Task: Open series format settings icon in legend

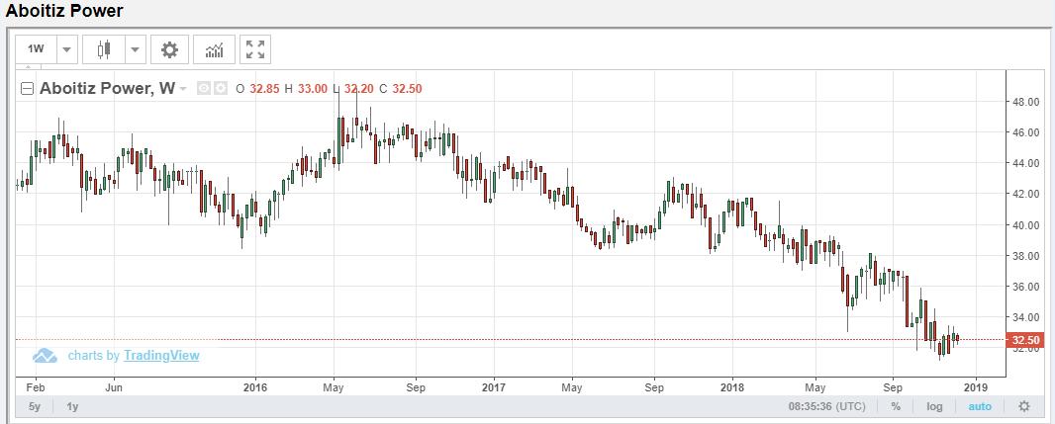Action: 220,88
